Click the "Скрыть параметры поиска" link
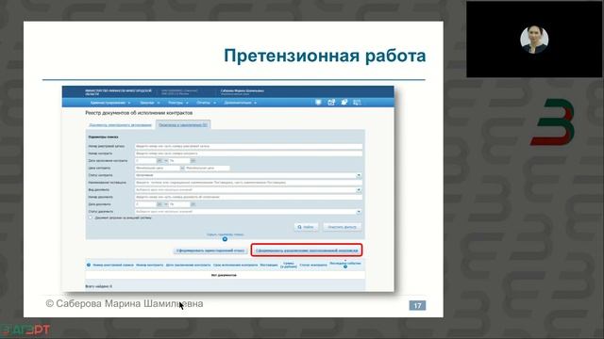The image size is (604, 339). click(x=226, y=234)
